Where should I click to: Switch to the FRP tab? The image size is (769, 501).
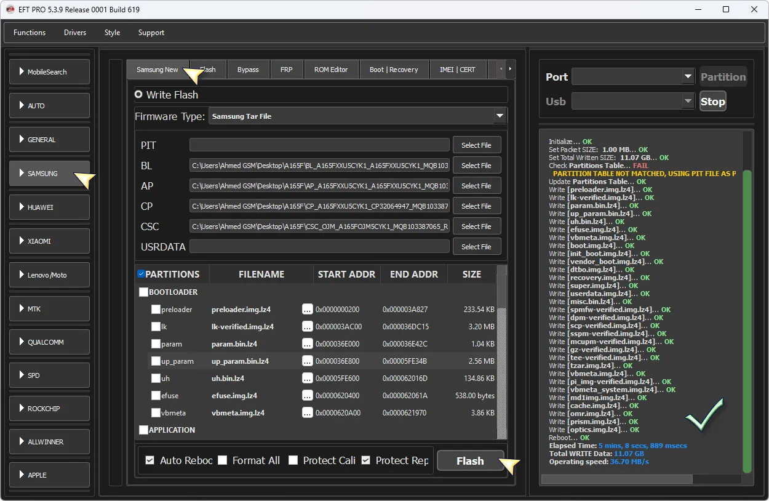coord(286,70)
